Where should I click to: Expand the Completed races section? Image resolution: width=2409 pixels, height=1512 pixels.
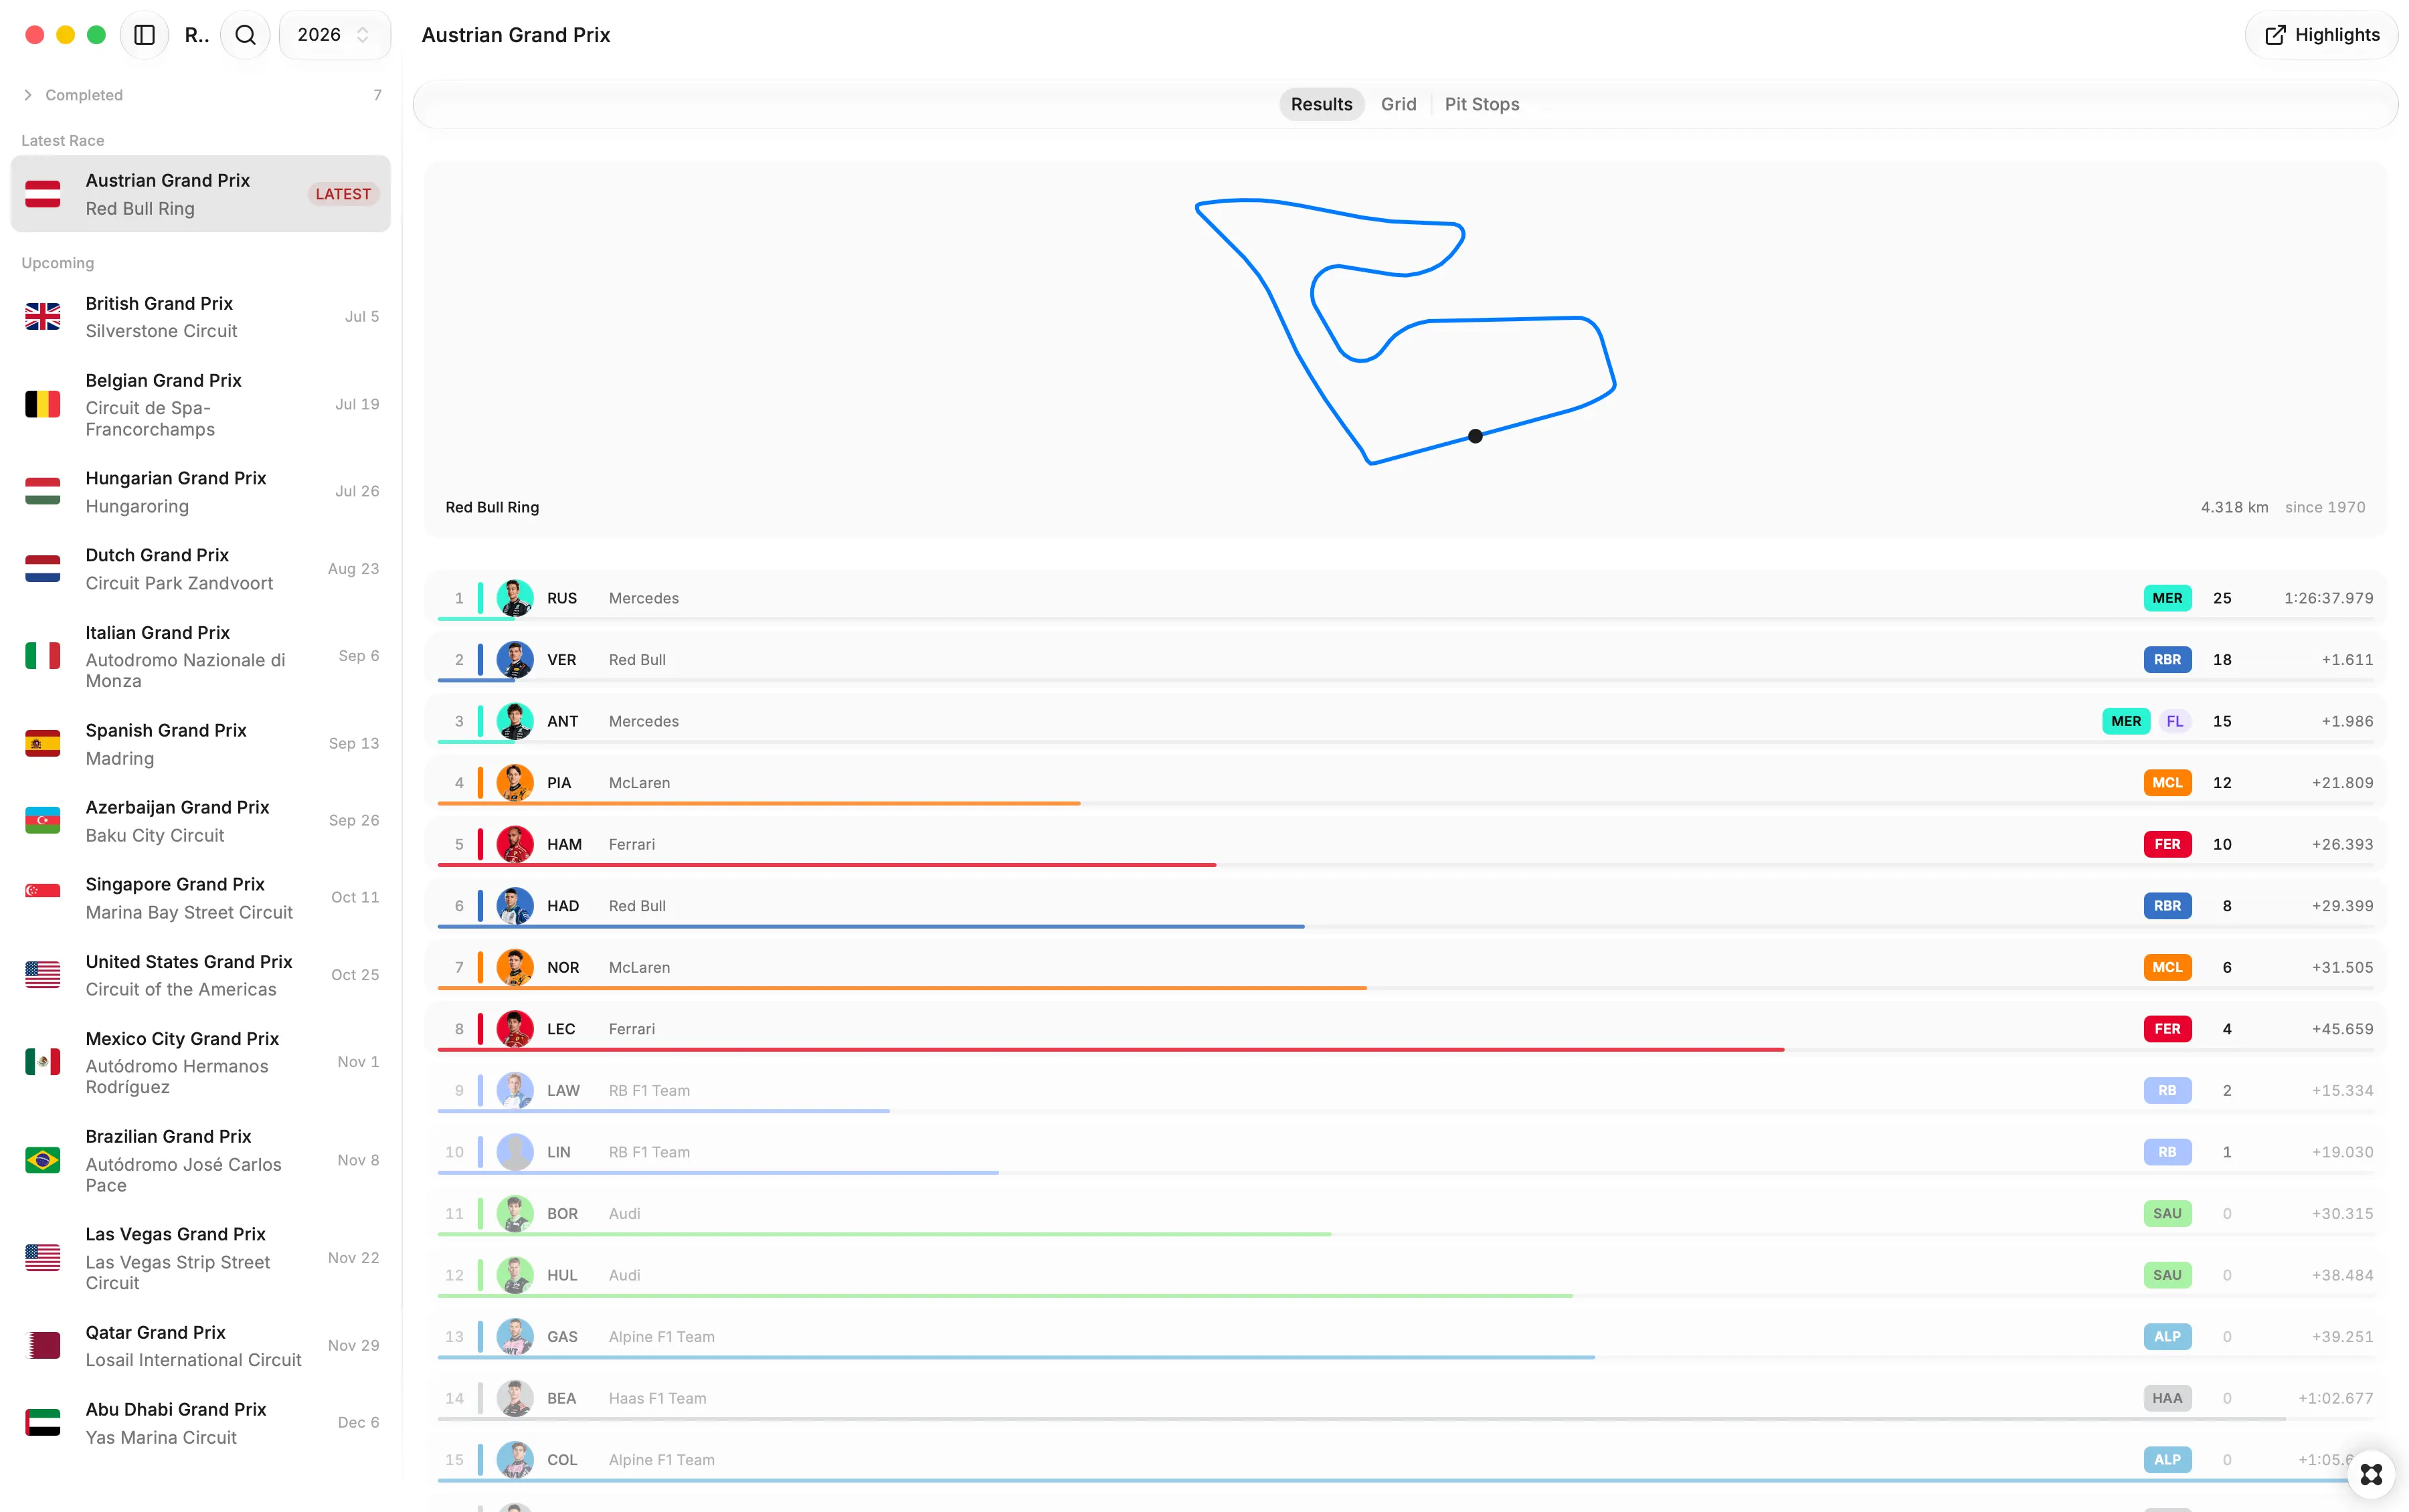(201, 95)
